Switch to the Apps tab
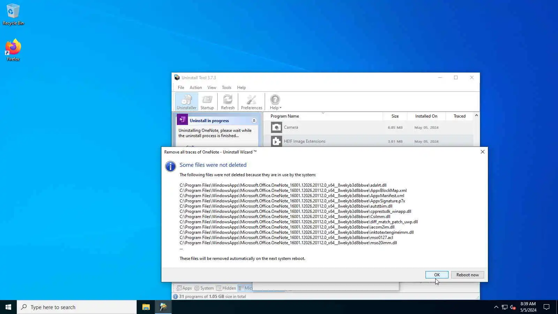The height and width of the screenshot is (314, 558). (184, 288)
